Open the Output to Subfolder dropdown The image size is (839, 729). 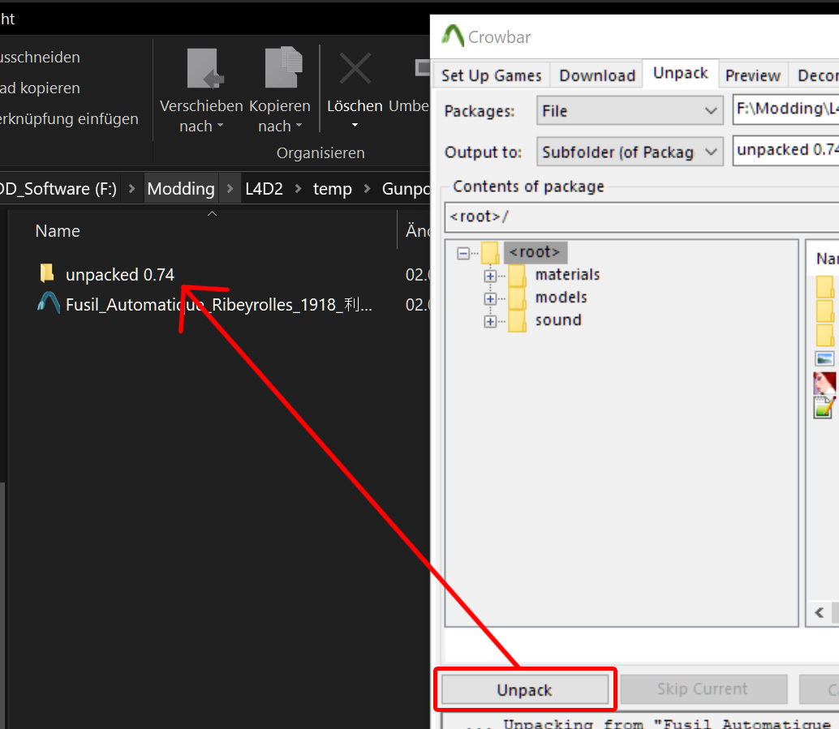[630, 152]
